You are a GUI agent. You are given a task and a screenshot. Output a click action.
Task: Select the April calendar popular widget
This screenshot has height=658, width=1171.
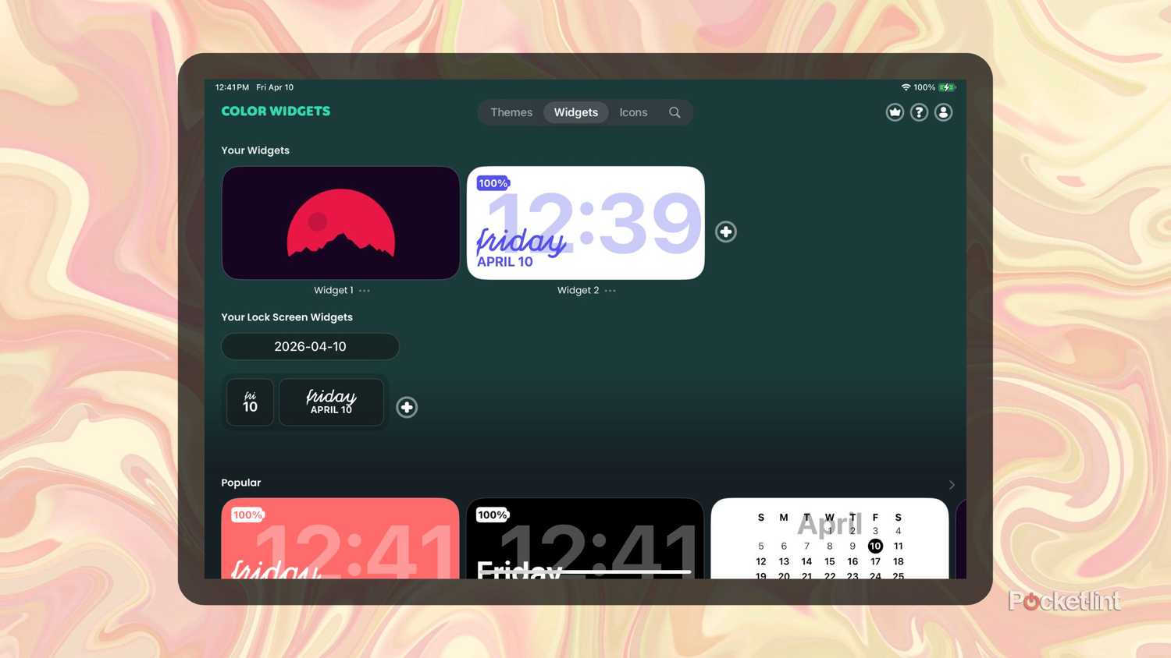(x=829, y=542)
